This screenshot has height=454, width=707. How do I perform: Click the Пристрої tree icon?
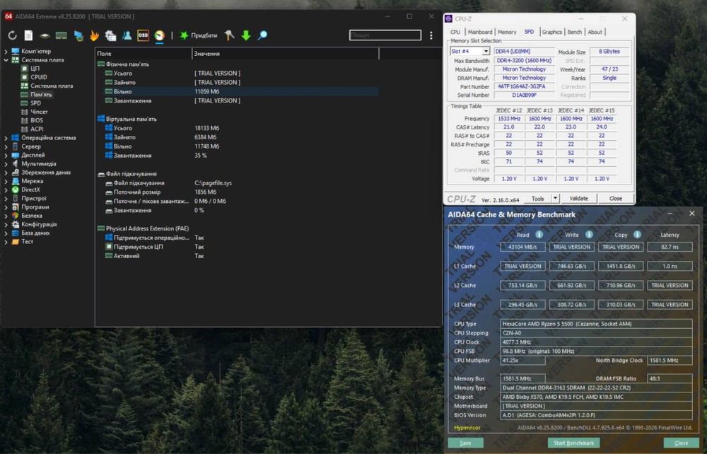point(16,199)
